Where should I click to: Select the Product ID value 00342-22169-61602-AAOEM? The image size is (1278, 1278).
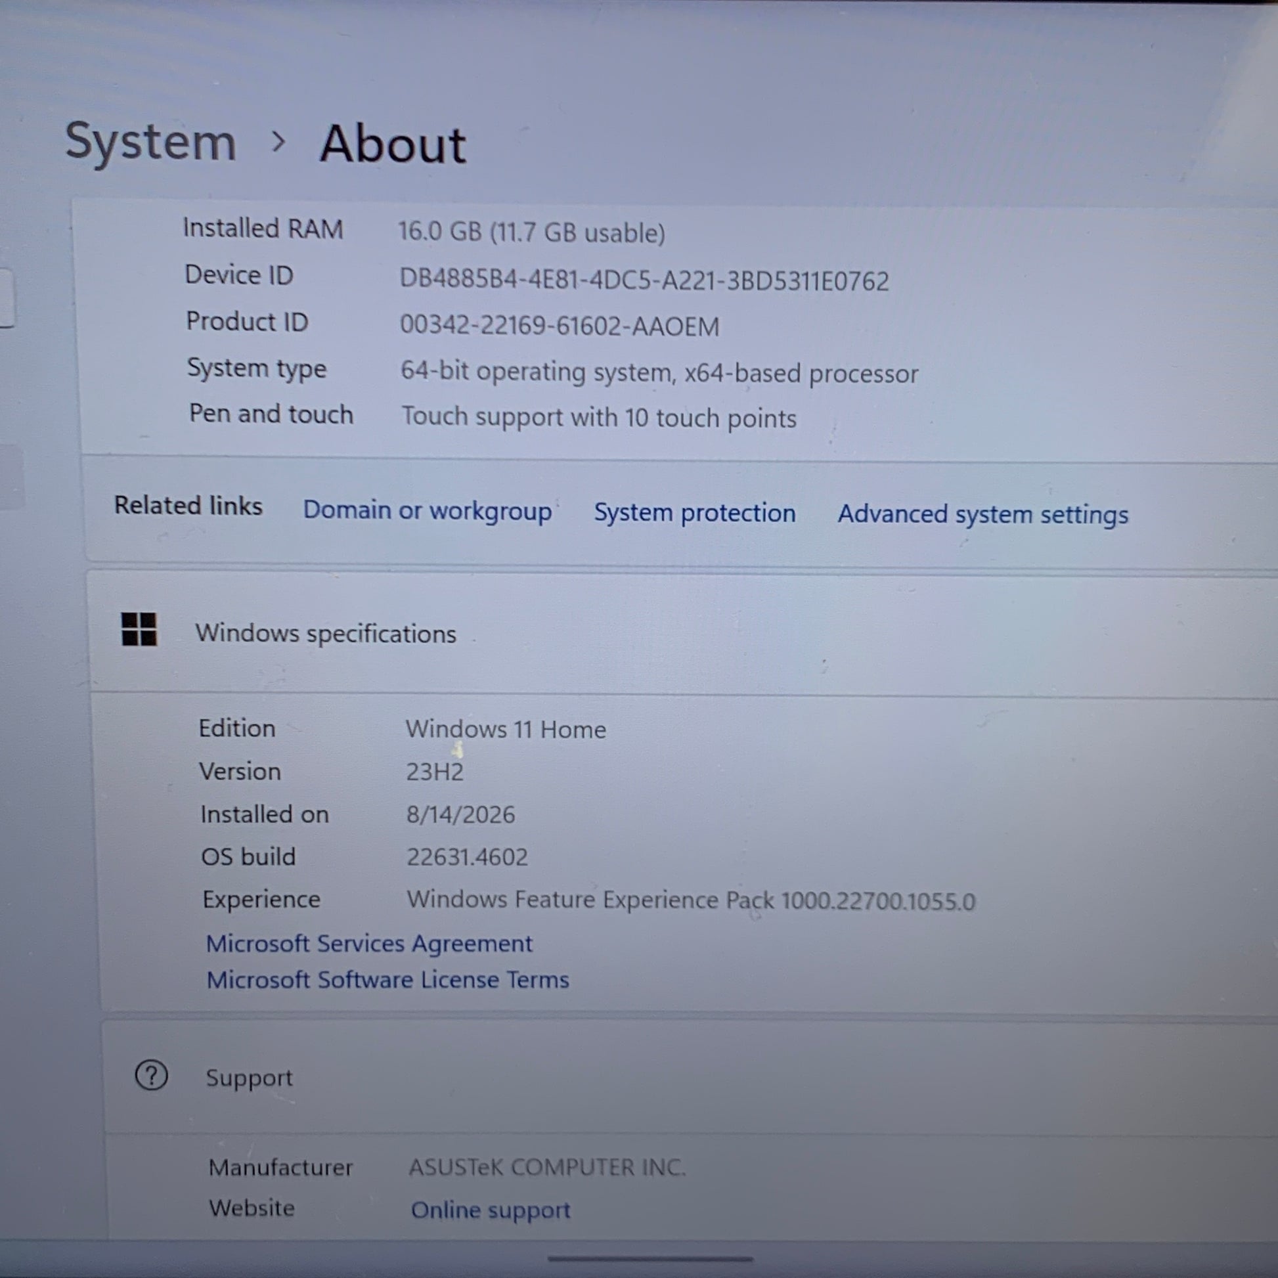(559, 326)
